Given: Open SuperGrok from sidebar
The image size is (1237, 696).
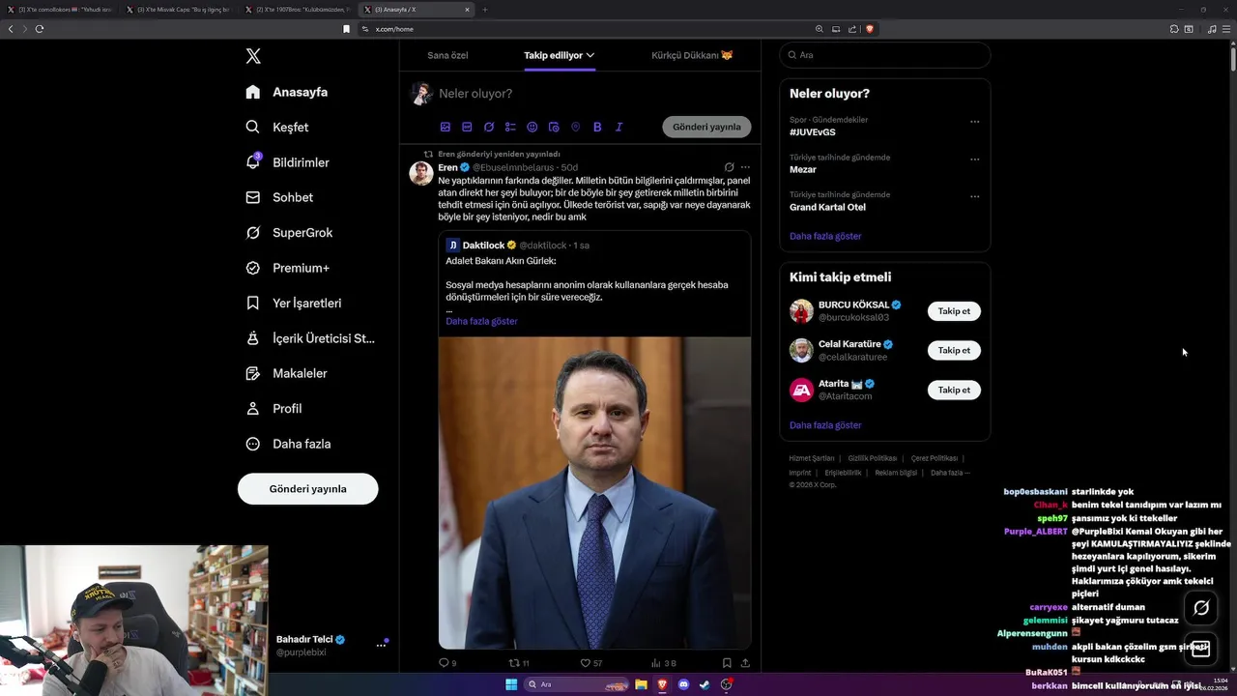Looking at the screenshot, I should tap(288, 233).
